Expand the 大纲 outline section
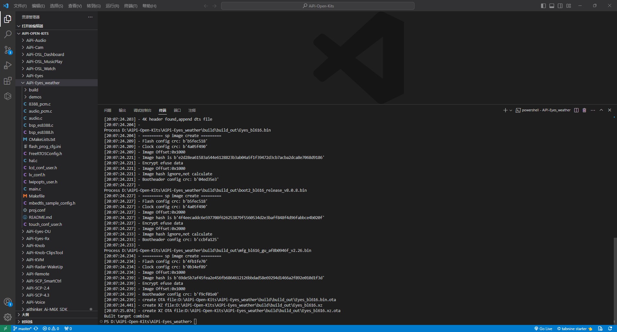The image size is (617, 332). tap(57, 315)
